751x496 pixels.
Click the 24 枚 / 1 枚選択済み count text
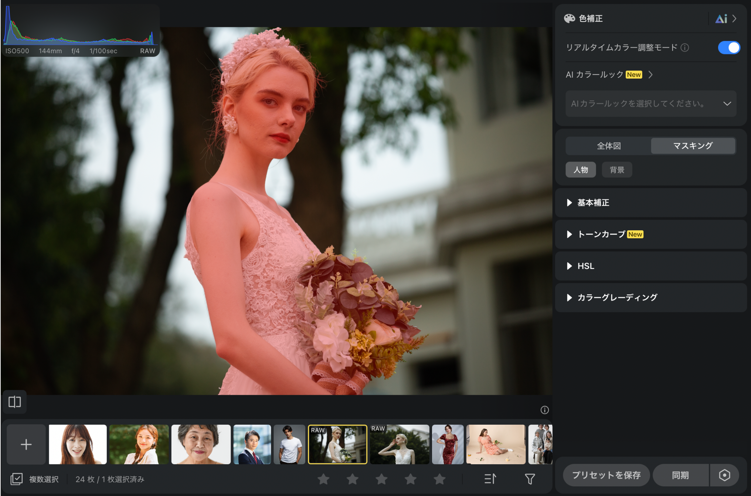(x=110, y=479)
